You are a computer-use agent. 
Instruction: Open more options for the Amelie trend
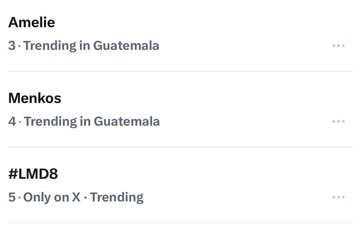click(338, 46)
